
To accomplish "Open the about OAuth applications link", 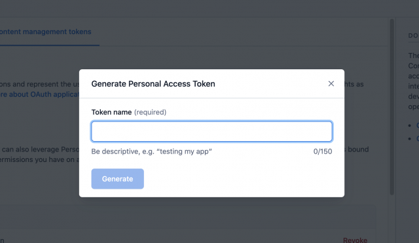I will pyautogui.click(x=40, y=94).
